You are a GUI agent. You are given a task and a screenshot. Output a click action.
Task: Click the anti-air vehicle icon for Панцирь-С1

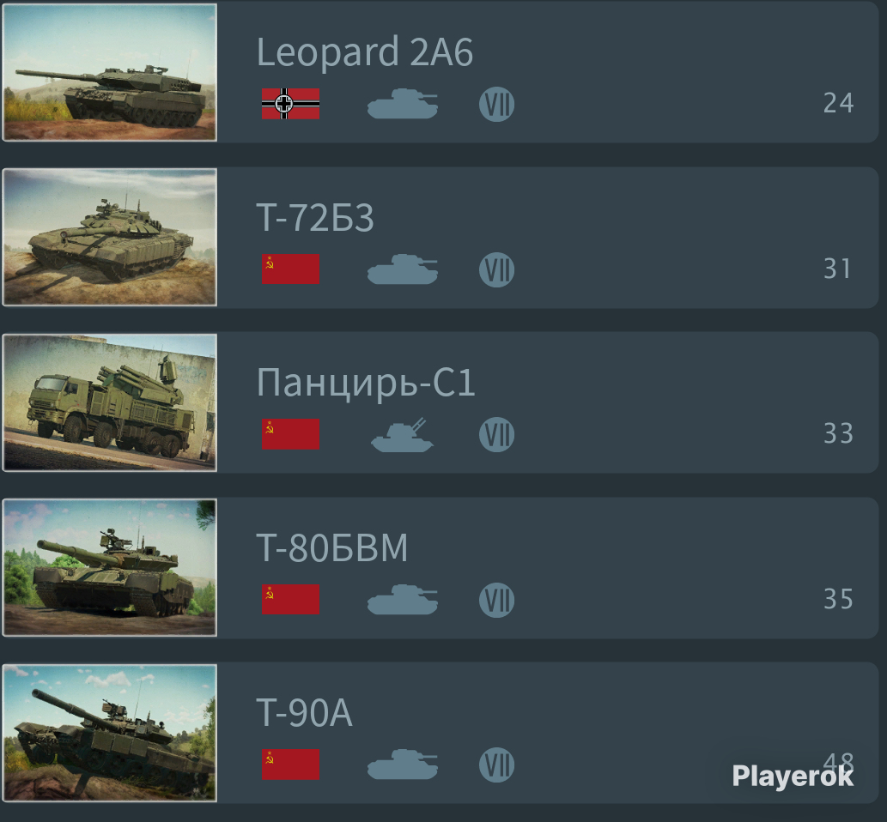tap(402, 434)
